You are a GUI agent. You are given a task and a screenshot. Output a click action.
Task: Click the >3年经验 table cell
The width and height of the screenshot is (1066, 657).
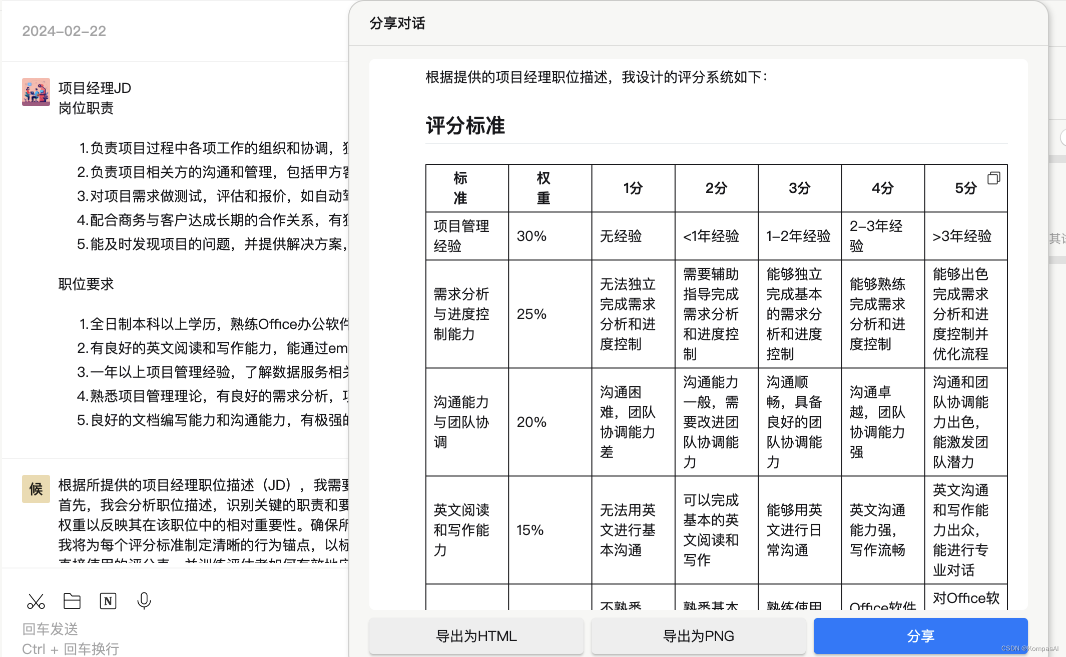(962, 236)
